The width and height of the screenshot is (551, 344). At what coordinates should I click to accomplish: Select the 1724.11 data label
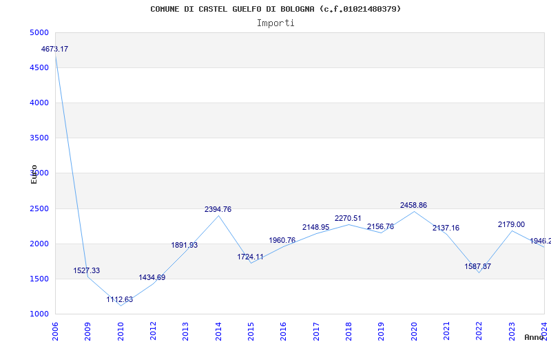[x=250, y=257]
